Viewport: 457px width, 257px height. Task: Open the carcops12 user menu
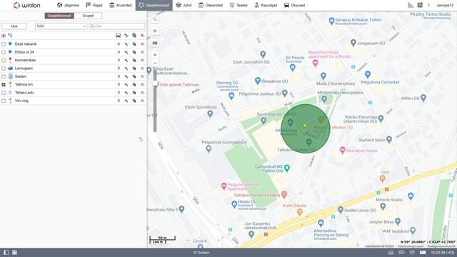pyautogui.click(x=445, y=5)
